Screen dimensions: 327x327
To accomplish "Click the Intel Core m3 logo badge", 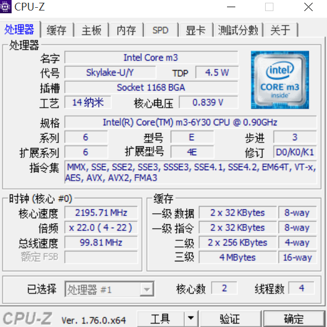I will click(x=280, y=80).
